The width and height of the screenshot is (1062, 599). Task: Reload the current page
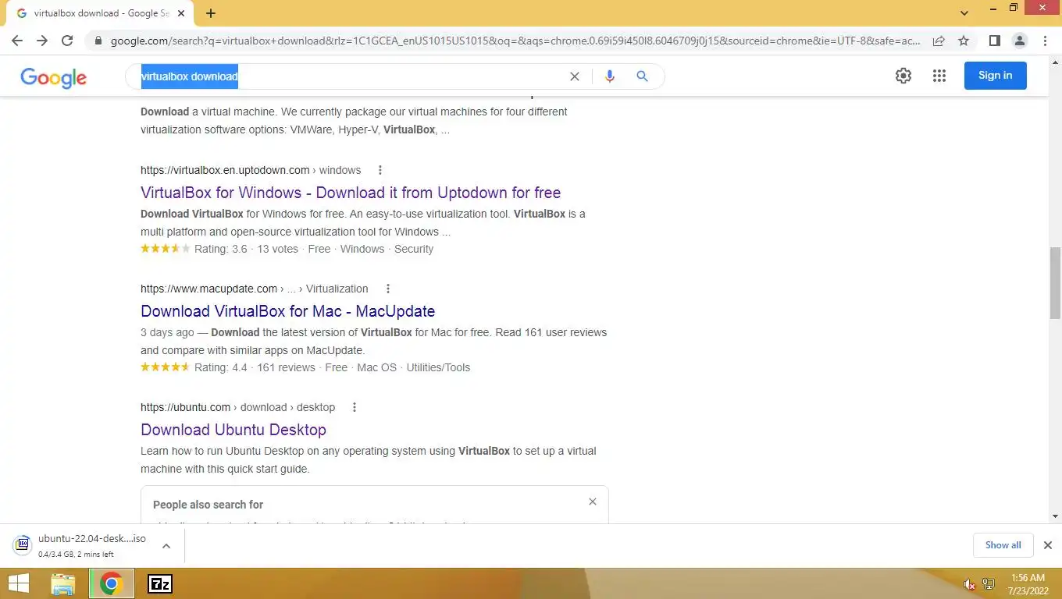tap(67, 41)
